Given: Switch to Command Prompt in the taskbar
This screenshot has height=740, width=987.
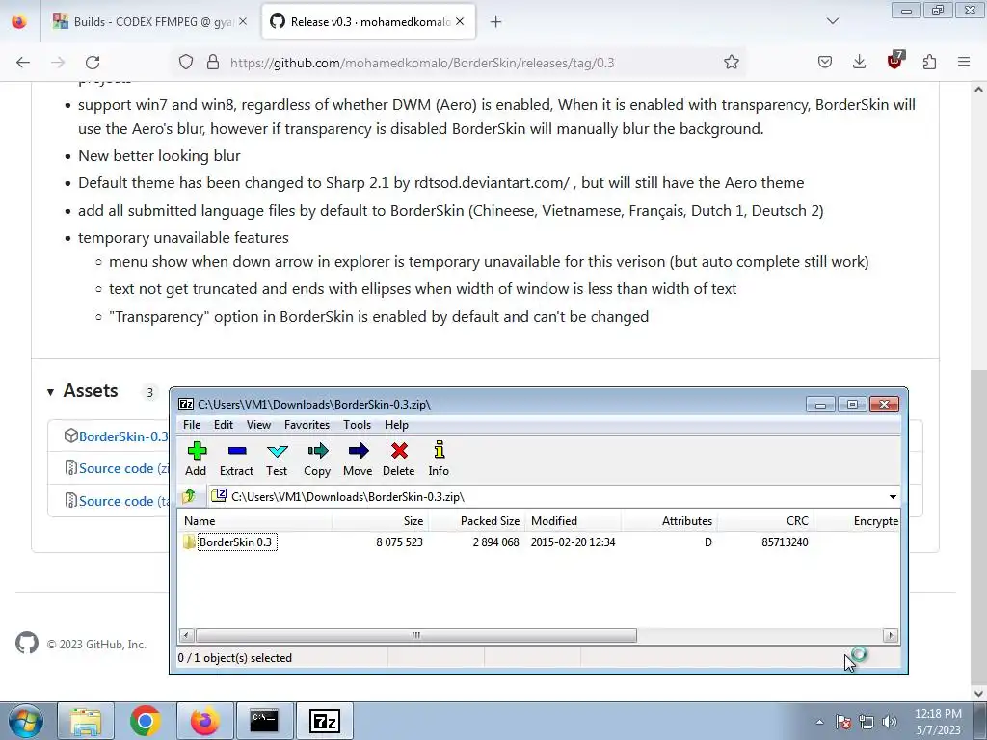Looking at the screenshot, I should [264, 721].
